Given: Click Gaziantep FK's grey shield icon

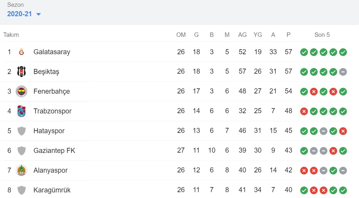Looking at the screenshot, I should point(22,151).
